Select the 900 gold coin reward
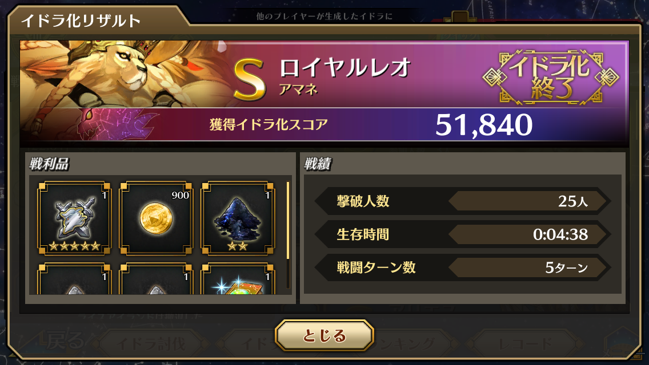This screenshot has height=365, width=649. pos(156,218)
